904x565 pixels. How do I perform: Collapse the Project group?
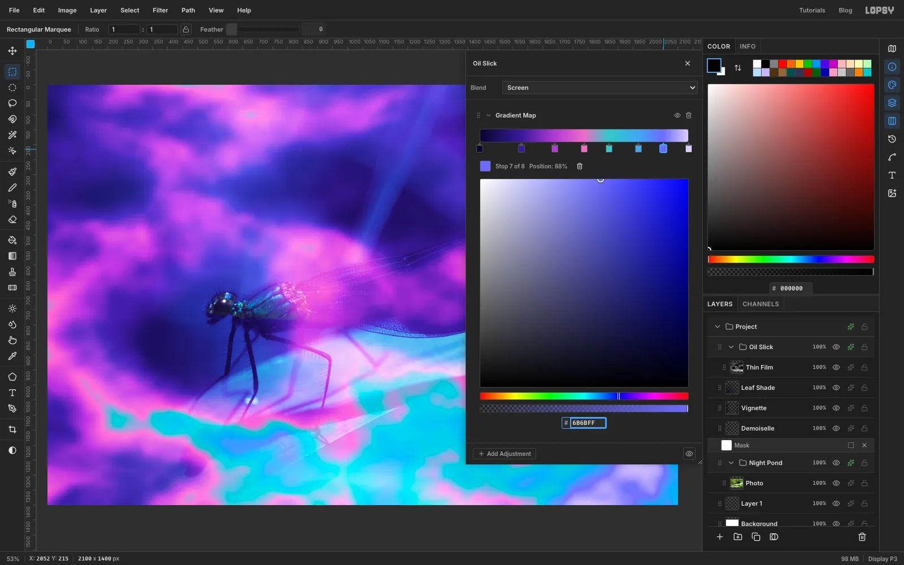tap(718, 327)
